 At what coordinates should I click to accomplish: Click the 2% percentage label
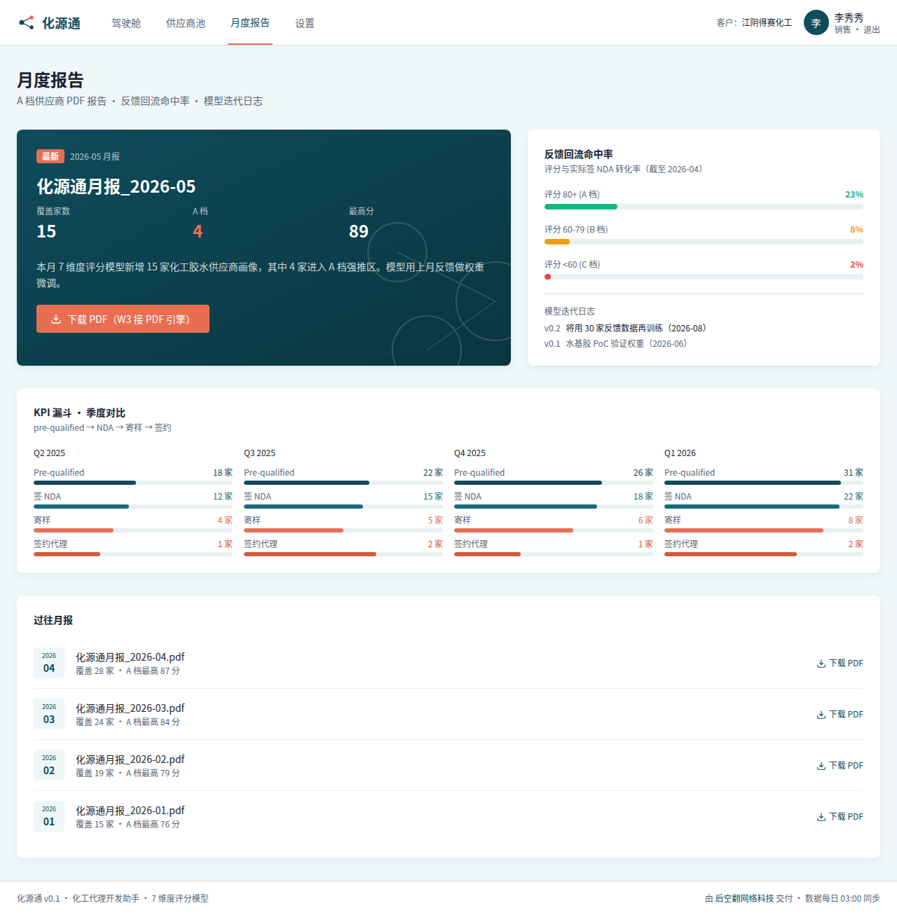[856, 265]
